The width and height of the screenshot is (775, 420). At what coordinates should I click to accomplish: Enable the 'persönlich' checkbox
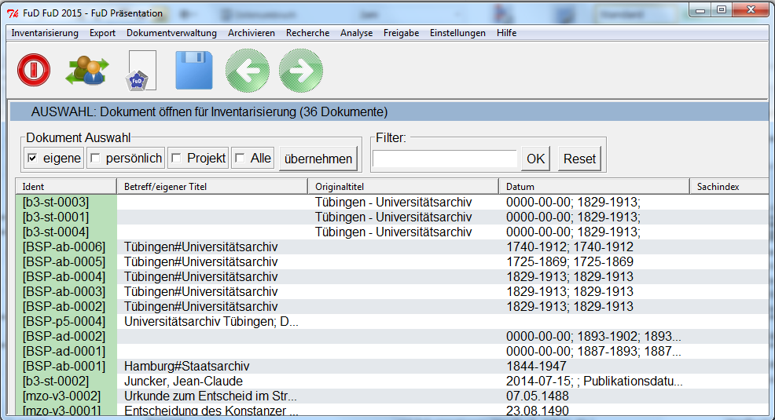95,159
